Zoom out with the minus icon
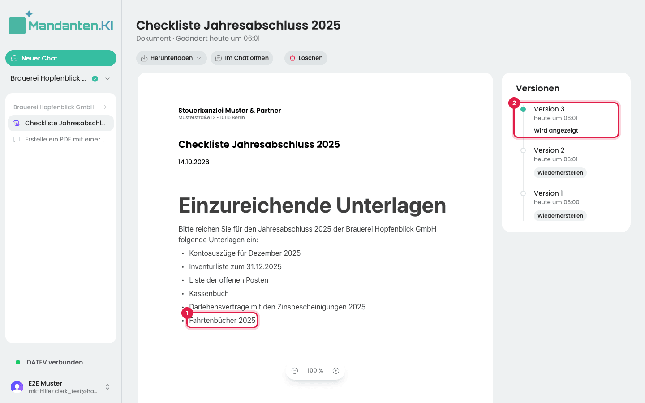Viewport: 645px width, 403px height. 295,371
